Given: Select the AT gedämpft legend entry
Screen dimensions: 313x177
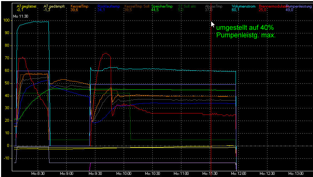Looking at the screenshot, I should pos(54,6).
